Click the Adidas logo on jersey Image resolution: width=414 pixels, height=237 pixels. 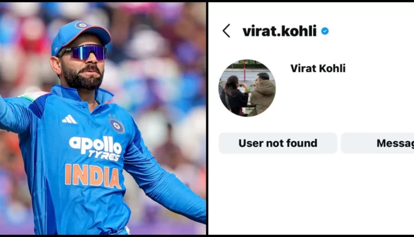(69, 119)
